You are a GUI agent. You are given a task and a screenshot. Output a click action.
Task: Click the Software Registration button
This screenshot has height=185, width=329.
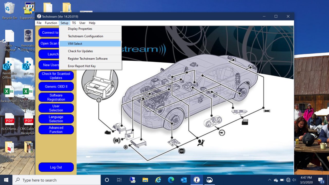(x=56, y=97)
